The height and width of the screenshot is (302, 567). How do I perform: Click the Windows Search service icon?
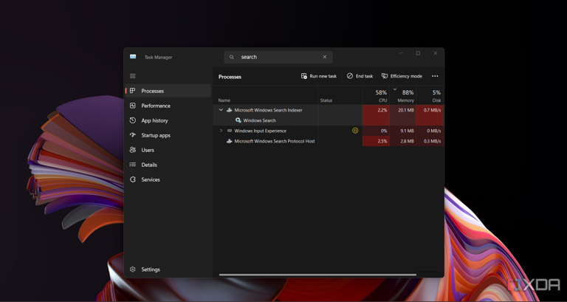[238, 120]
